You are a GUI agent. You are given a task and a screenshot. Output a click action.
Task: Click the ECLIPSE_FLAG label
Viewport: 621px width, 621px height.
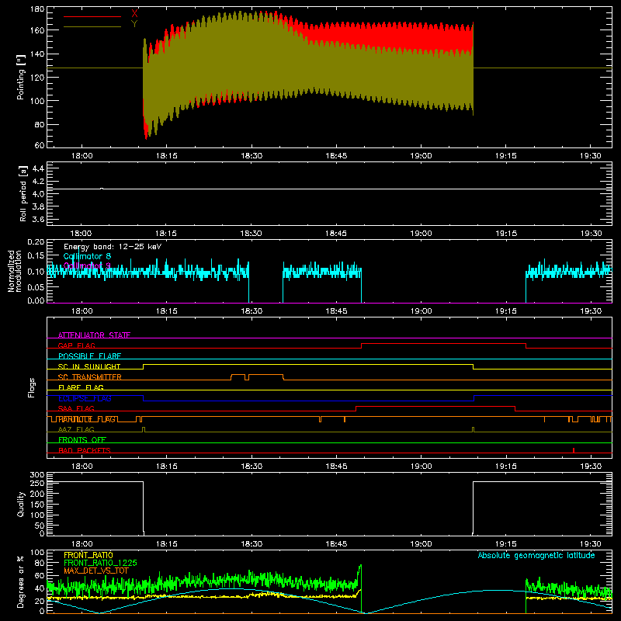85,398
